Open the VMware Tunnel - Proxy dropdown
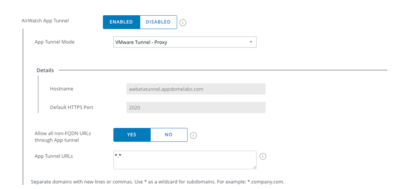The height and width of the screenshot is (189, 402). point(185,42)
